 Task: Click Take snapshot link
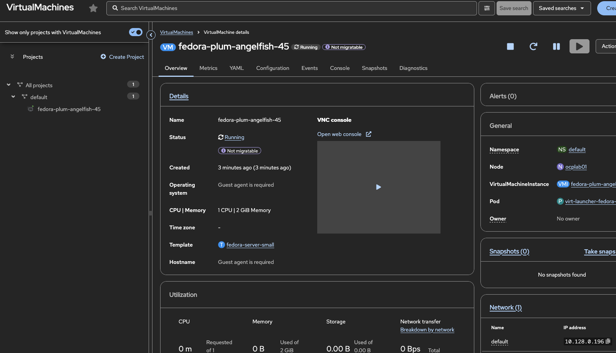click(x=600, y=251)
